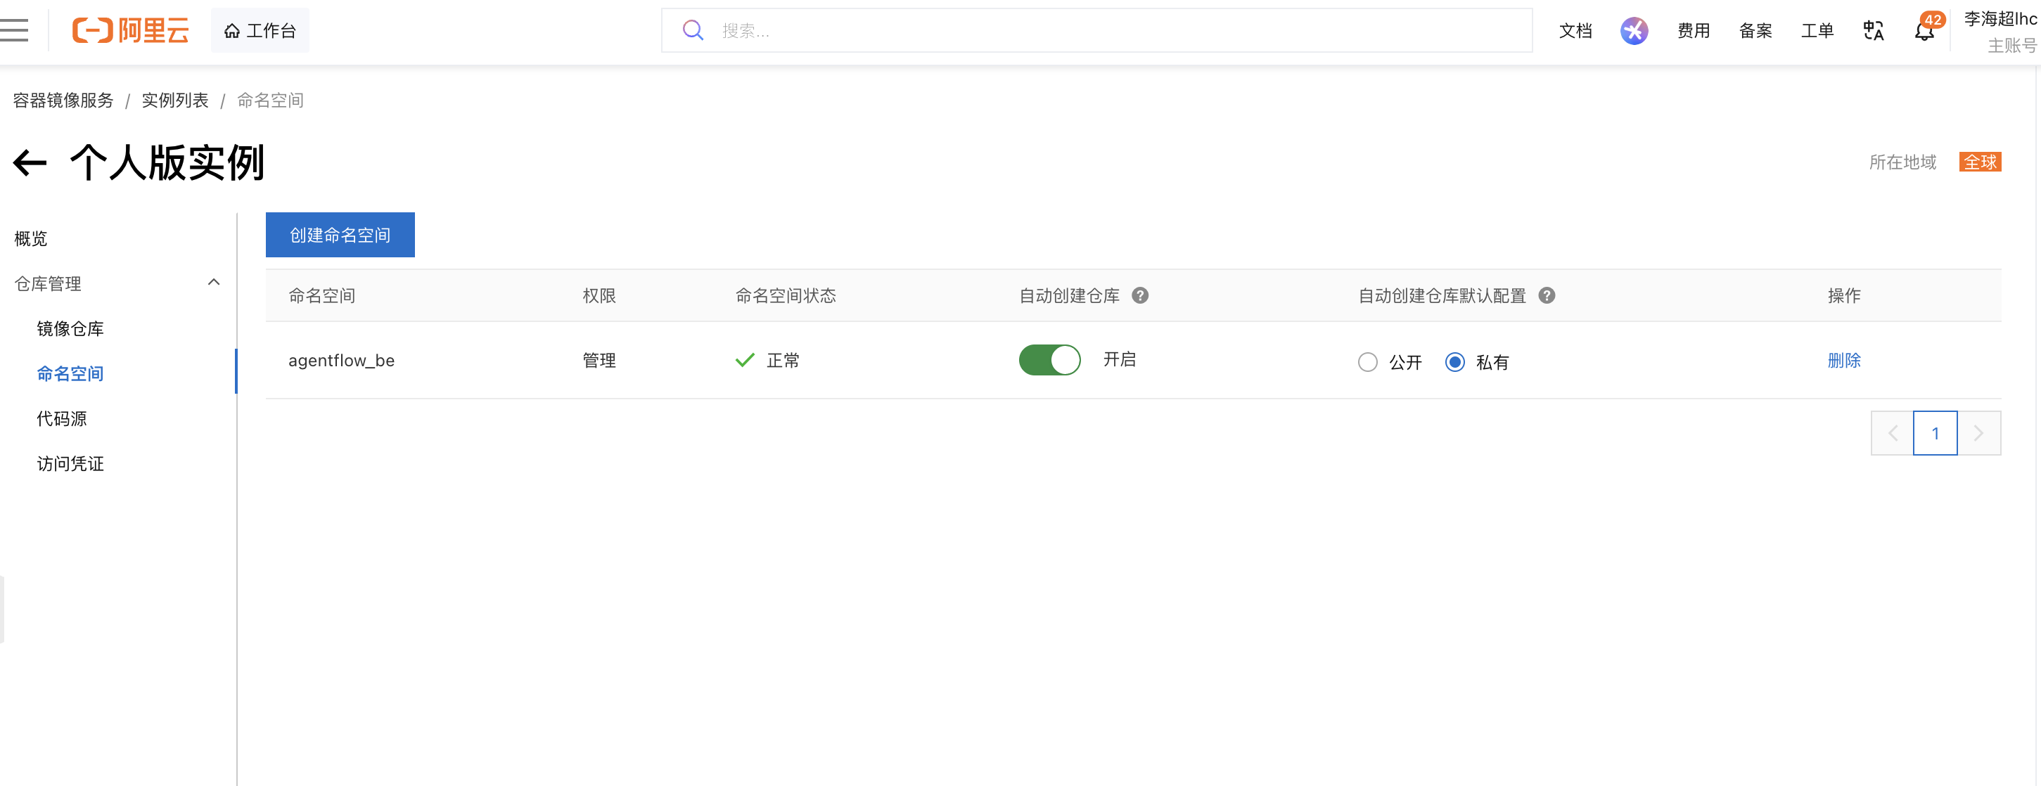The image size is (2041, 786).
Task: Select the 公开 radio option
Action: pyautogui.click(x=1367, y=362)
